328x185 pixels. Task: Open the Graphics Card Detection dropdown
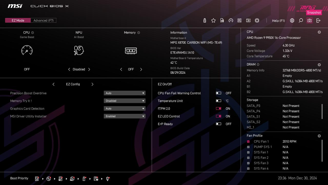click(x=125, y=108)
